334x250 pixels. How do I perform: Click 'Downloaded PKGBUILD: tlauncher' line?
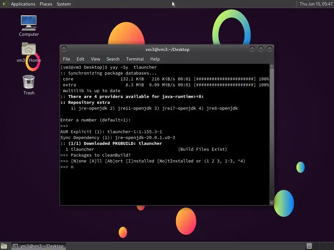[x=111, y=143]
